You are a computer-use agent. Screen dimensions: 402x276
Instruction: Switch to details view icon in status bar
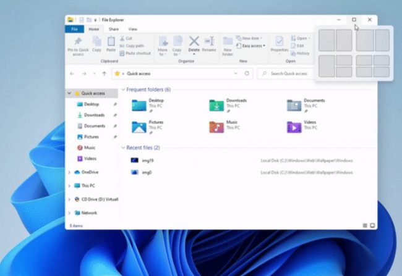[365, 225]
